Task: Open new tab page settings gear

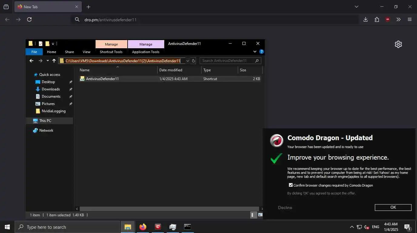Action: (398, 44)
